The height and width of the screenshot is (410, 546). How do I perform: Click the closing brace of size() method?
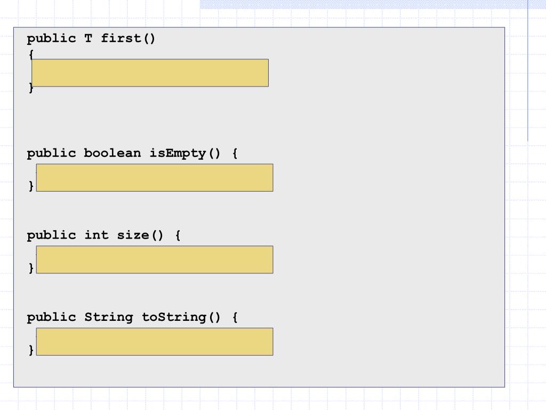click(31, 268)
